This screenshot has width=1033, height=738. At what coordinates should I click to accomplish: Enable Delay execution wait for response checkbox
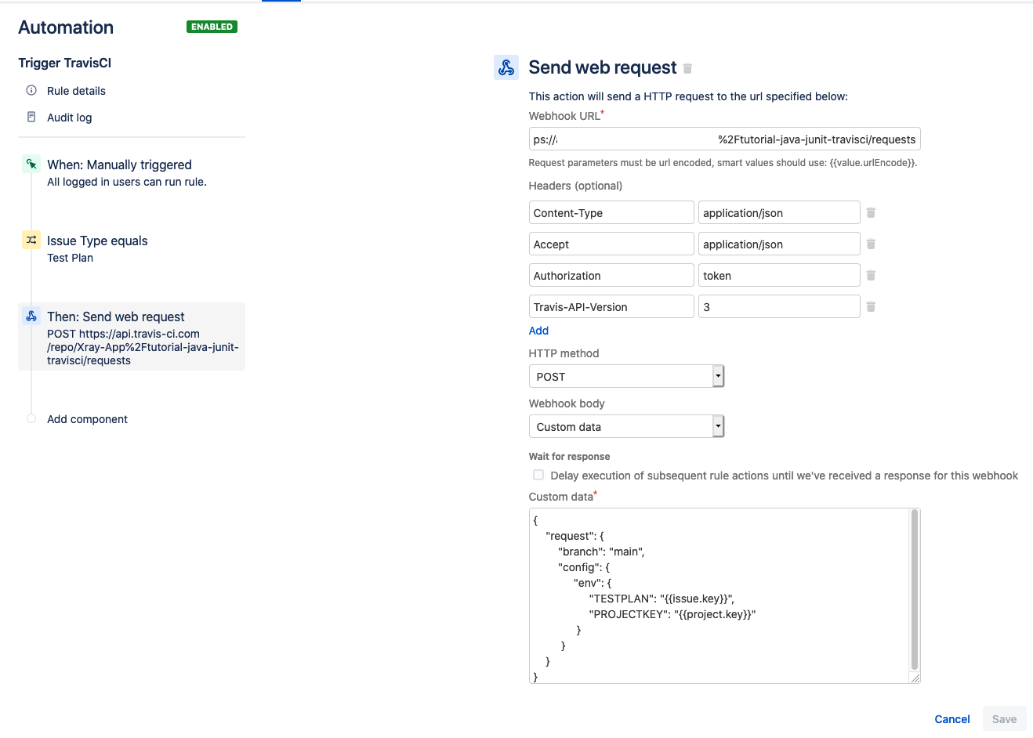tap(538, 475)
